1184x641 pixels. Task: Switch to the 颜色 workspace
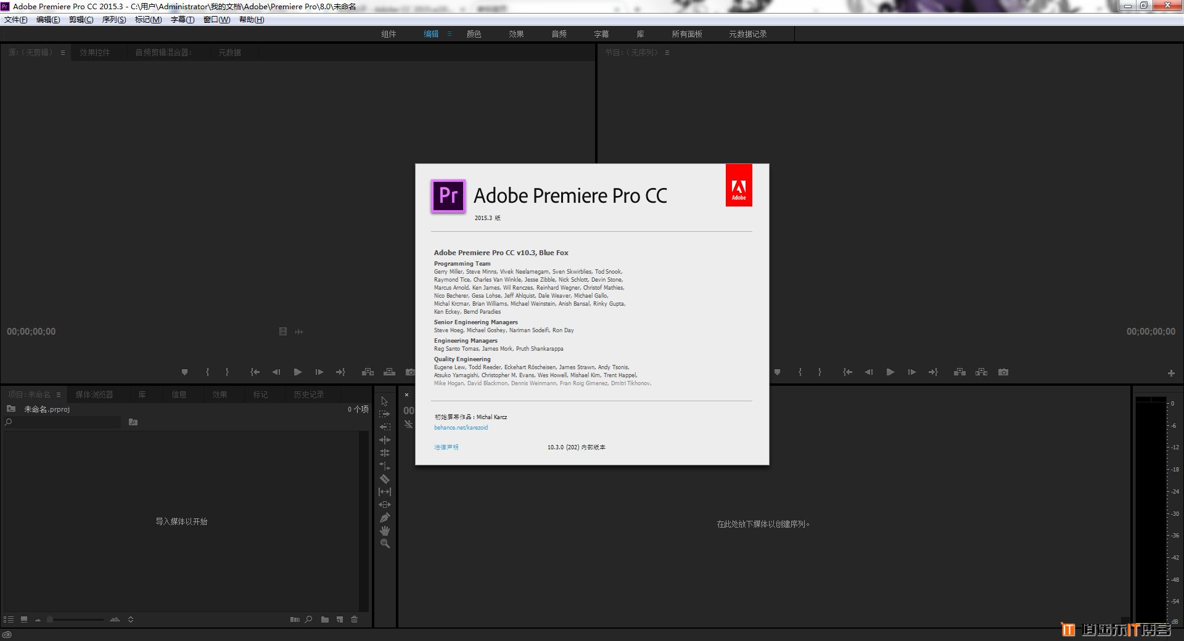pos(474,34)
